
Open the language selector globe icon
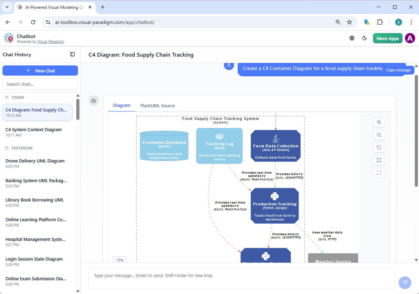click(352, 38)
